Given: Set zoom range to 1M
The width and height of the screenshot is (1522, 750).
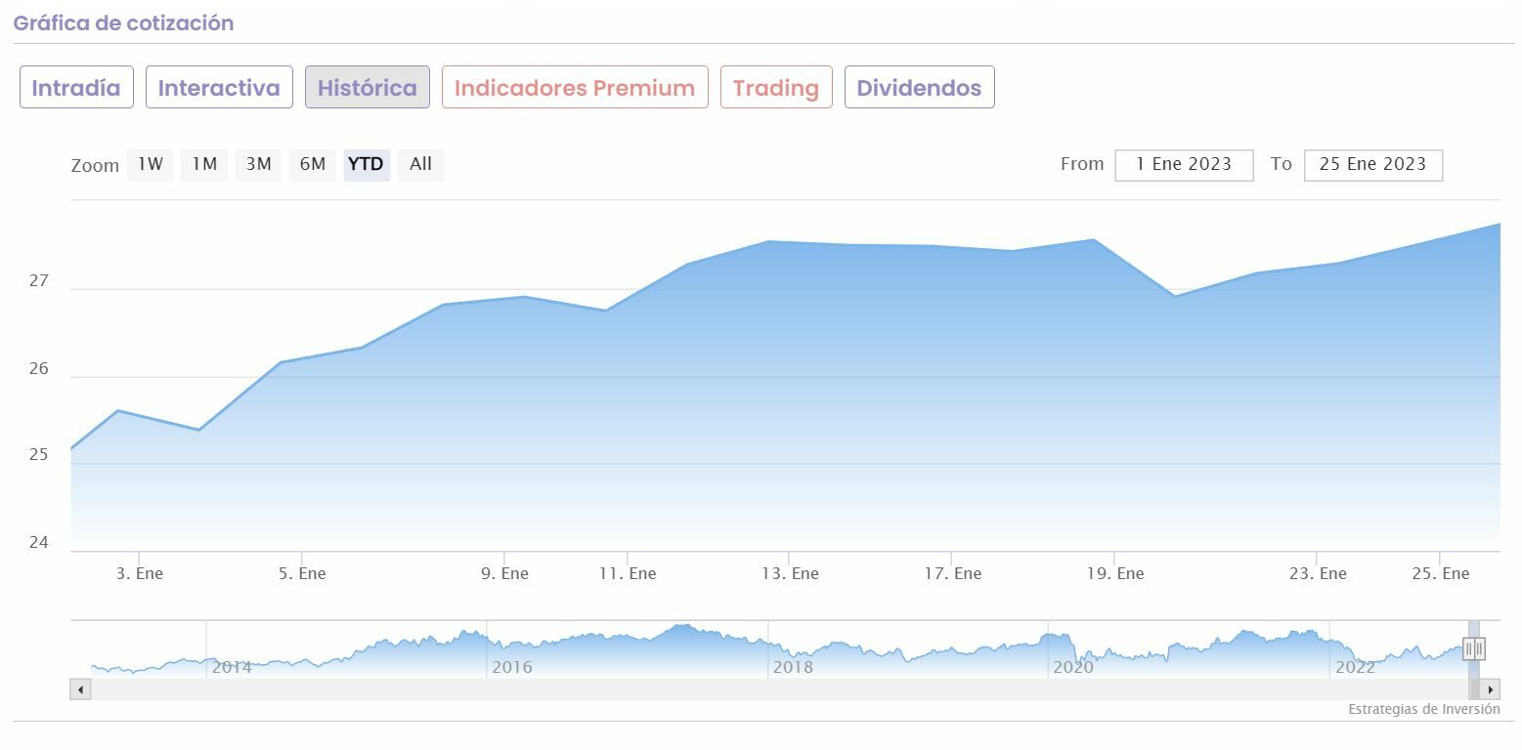Looking at the screenshot, I should pos(204,165).
